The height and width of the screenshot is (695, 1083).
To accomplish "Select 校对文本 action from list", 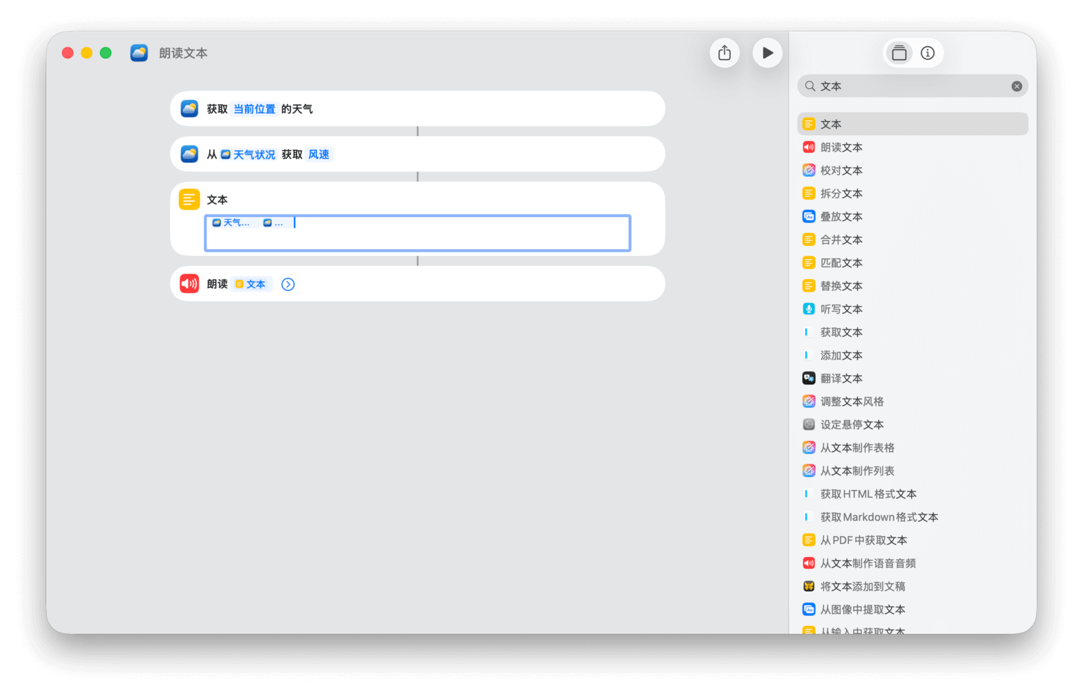I will coord(841,171).
